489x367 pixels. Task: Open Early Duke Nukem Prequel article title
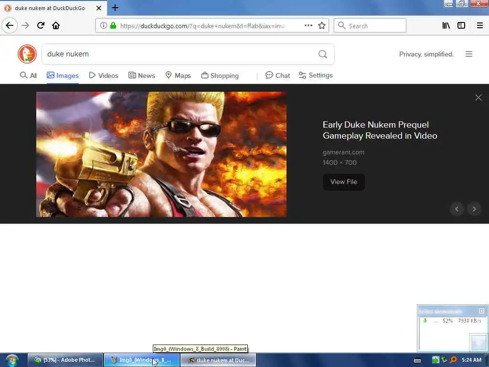[380, 130]
